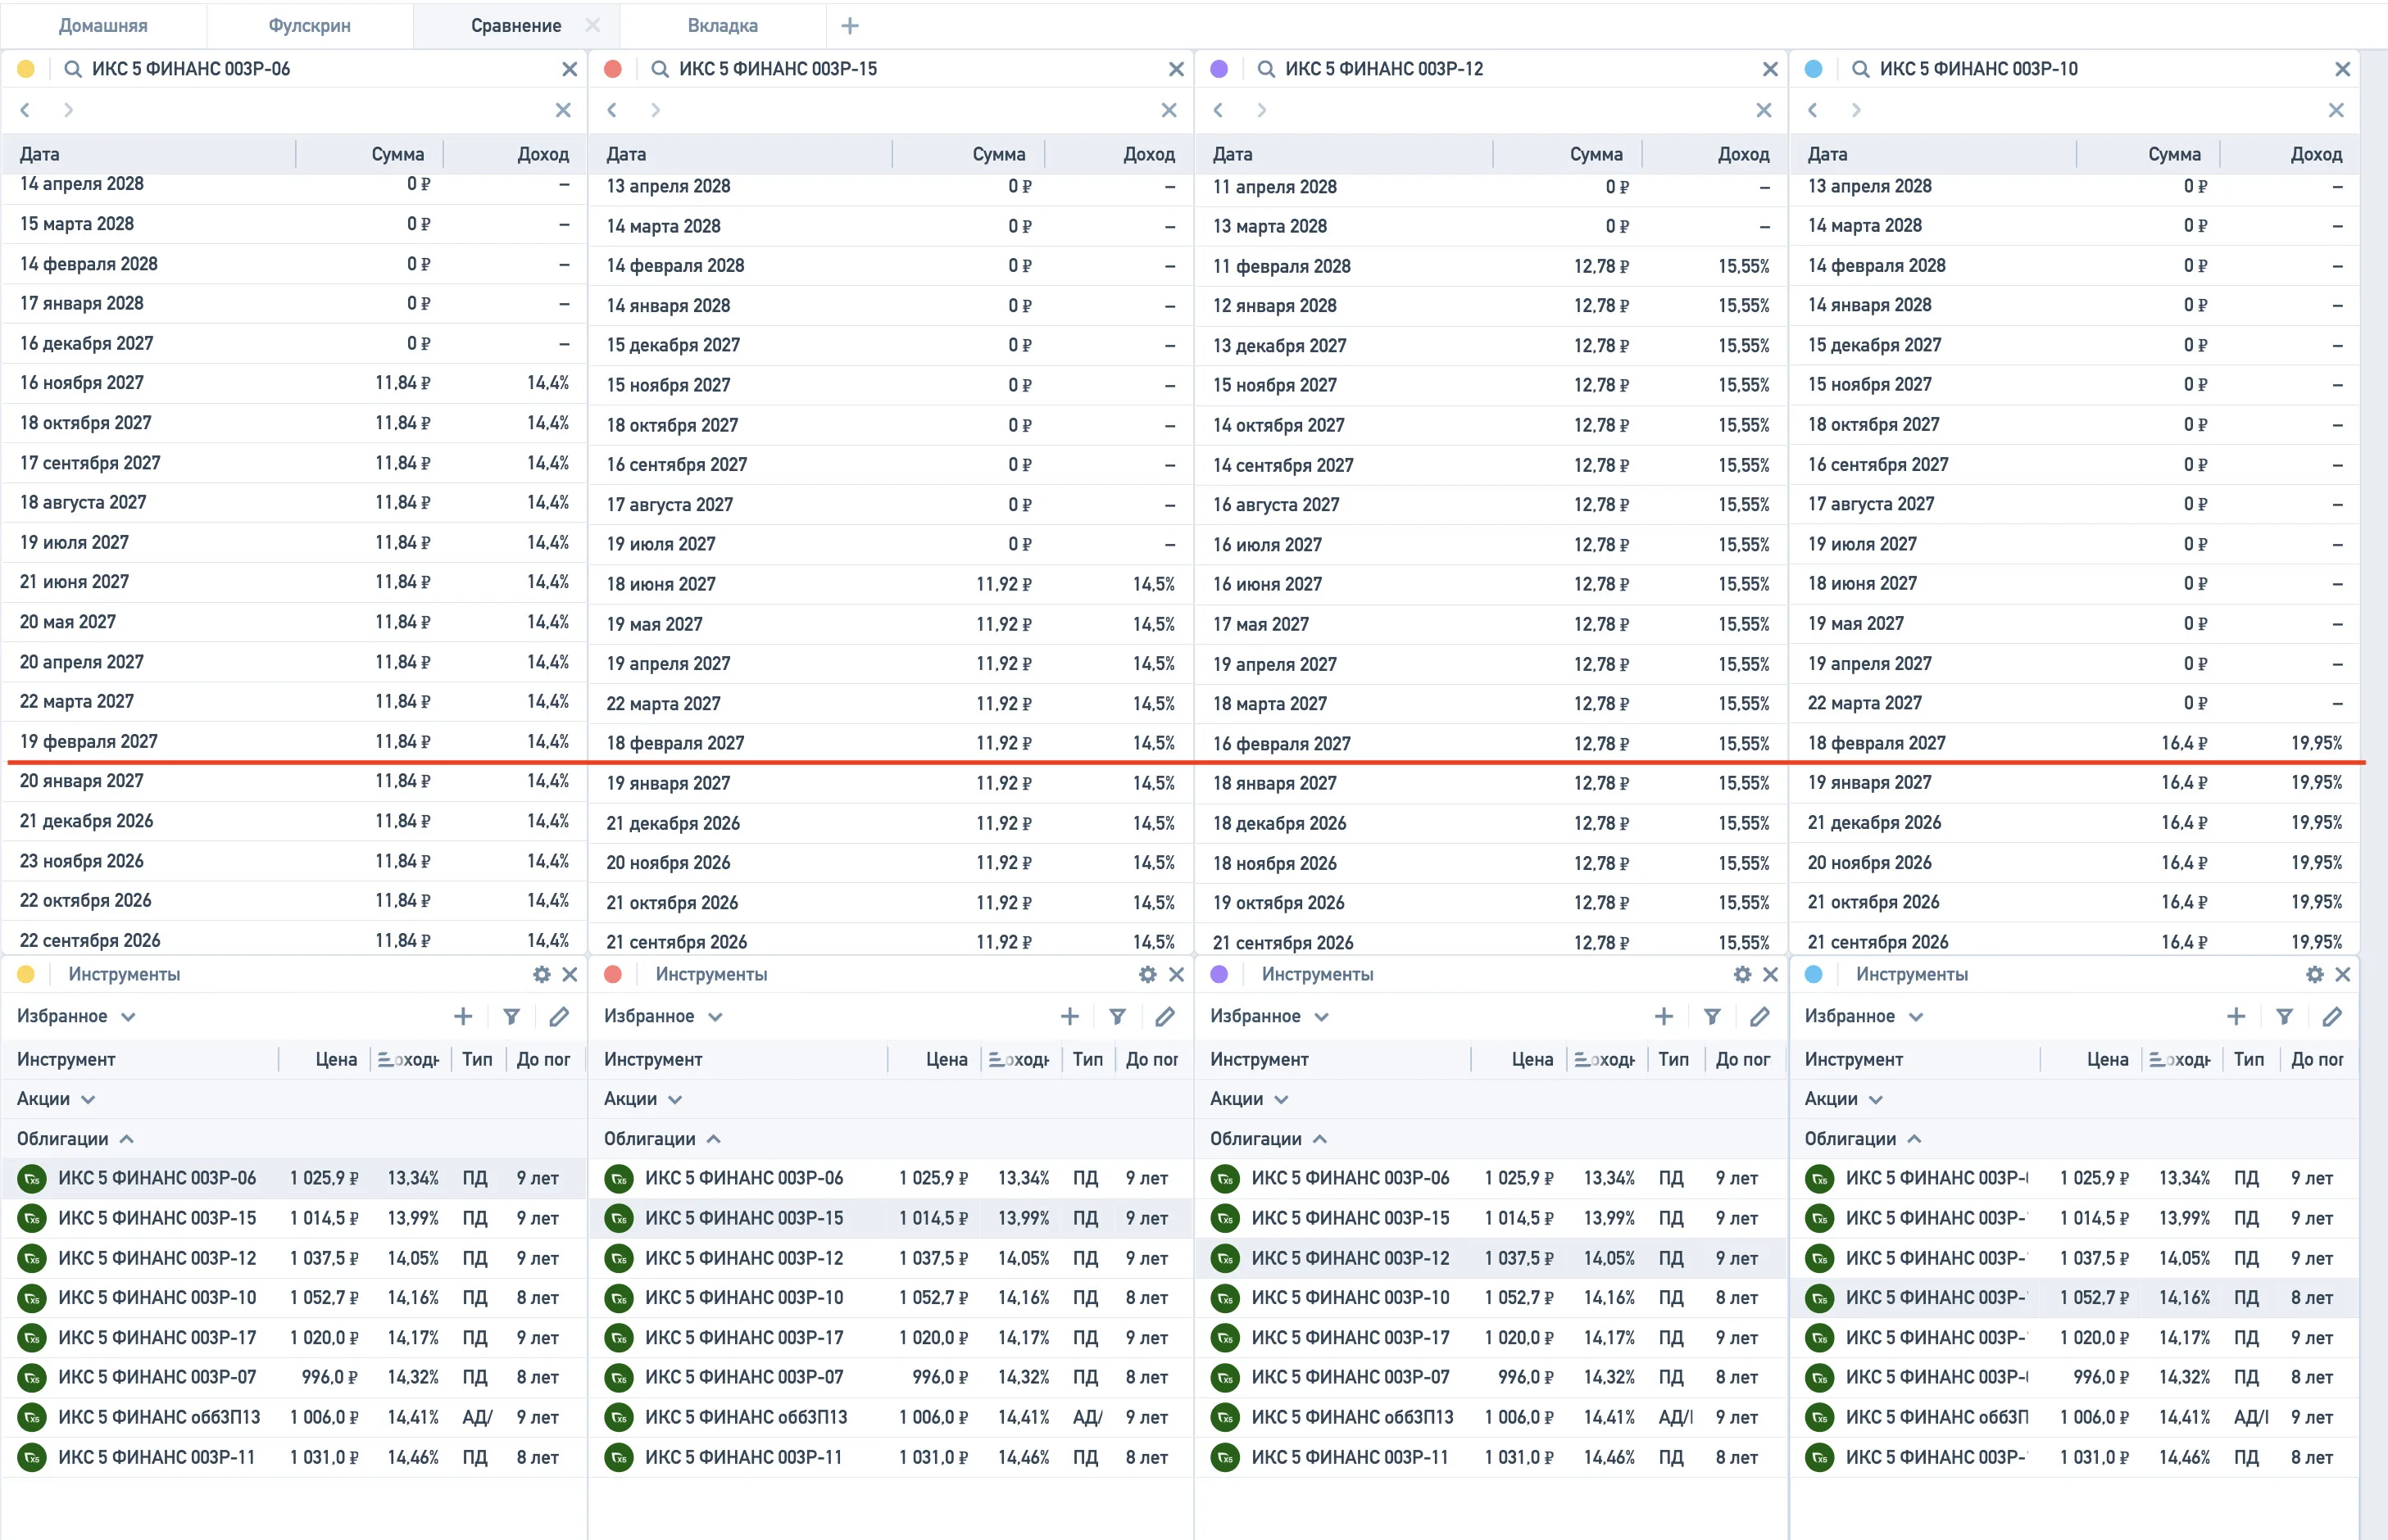2388x1540 pixels.
Task: Sort by Инструмент column in blue-dot Инструменты panel
Action: 1854,1059
